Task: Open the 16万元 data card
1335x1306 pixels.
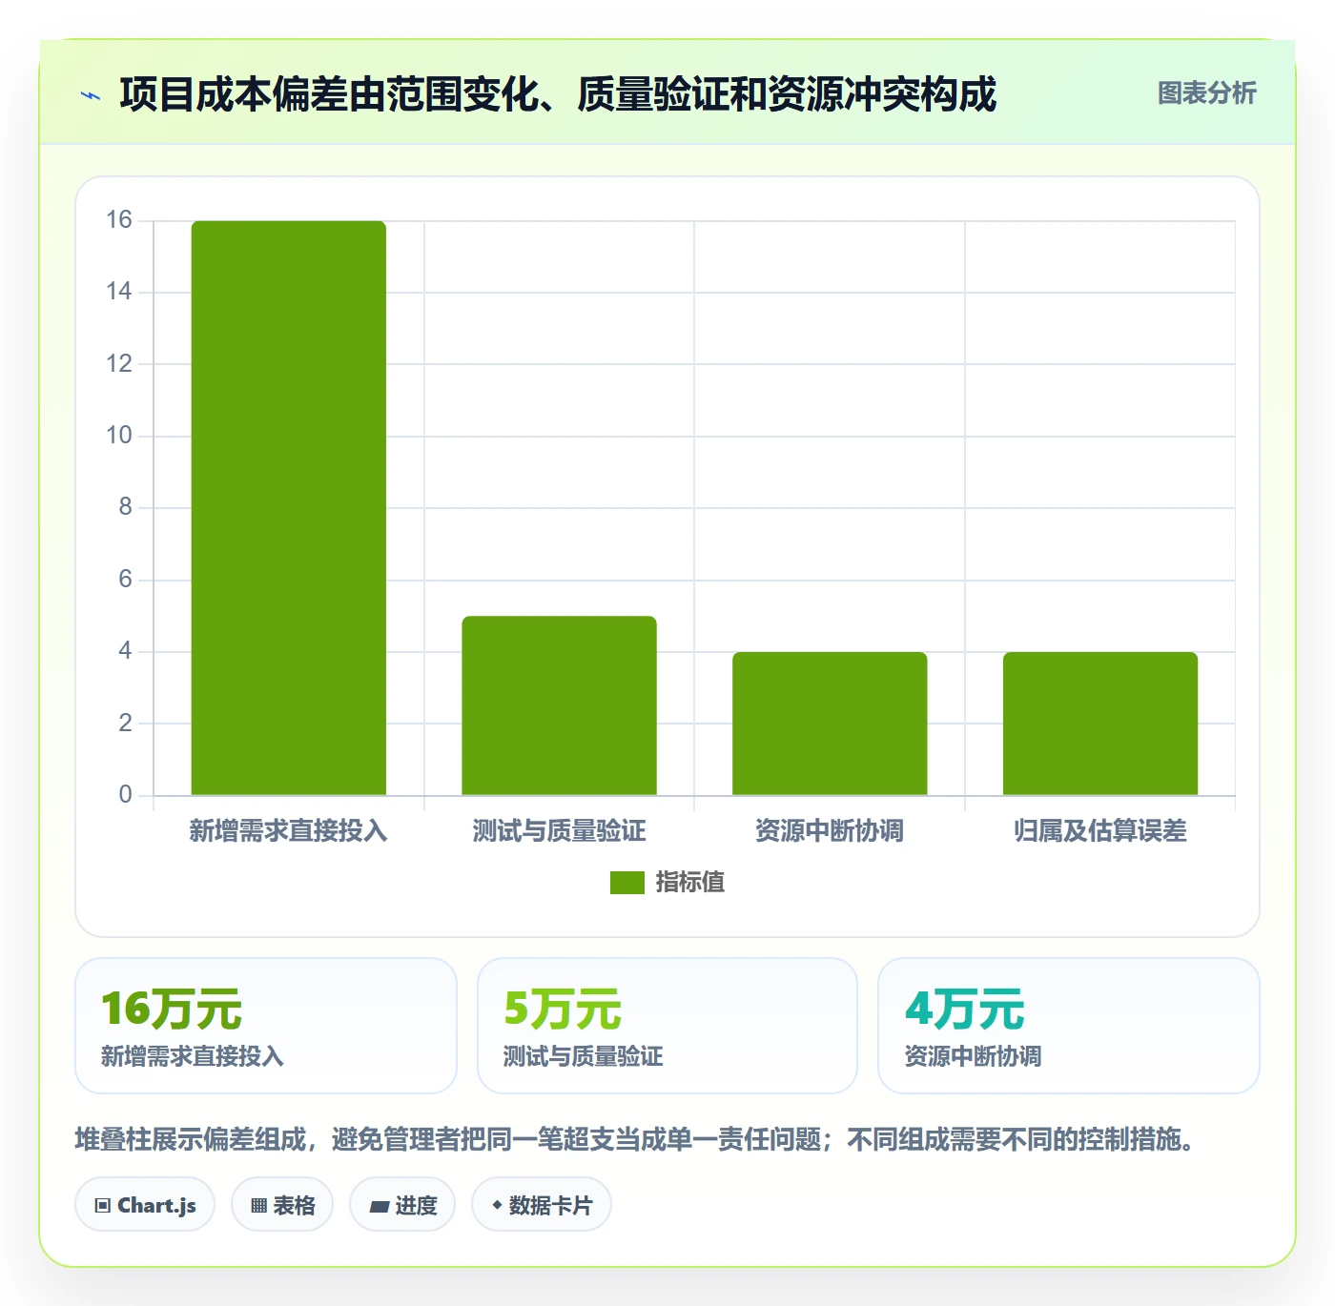Action: pos(266,1026)
